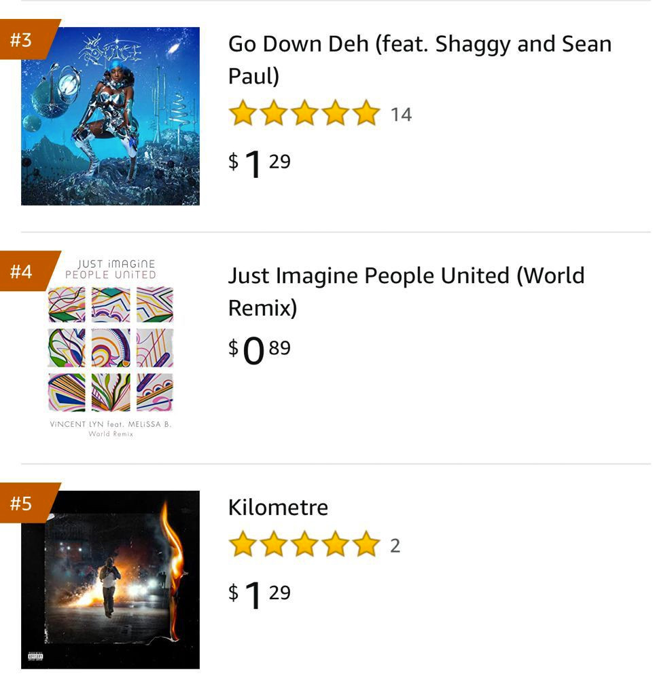Click the $1.29 price of Go Down Deh
The width and height of the screenshot is (672, 695).
(x=259, y=163)
